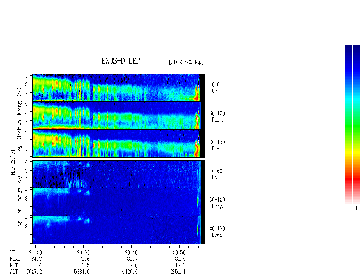Open the electron 120-180 Down spectrogram panel
The width and height of the screenshot is (361, 280).
click(x=119, y=143)
